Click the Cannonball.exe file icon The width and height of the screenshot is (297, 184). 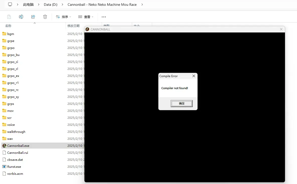point(4,146)
